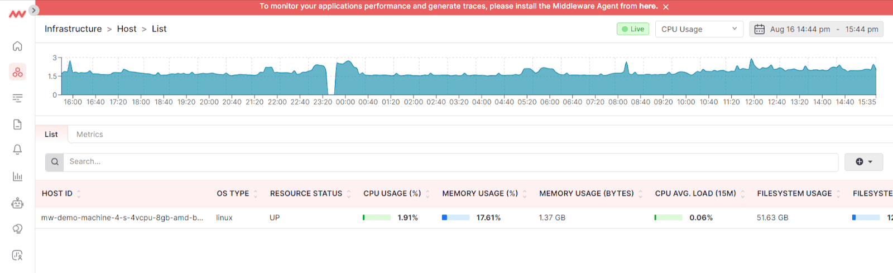This screenshot has height=273, width=893.
Task: Select the List tab
Action: pos(51,135)
